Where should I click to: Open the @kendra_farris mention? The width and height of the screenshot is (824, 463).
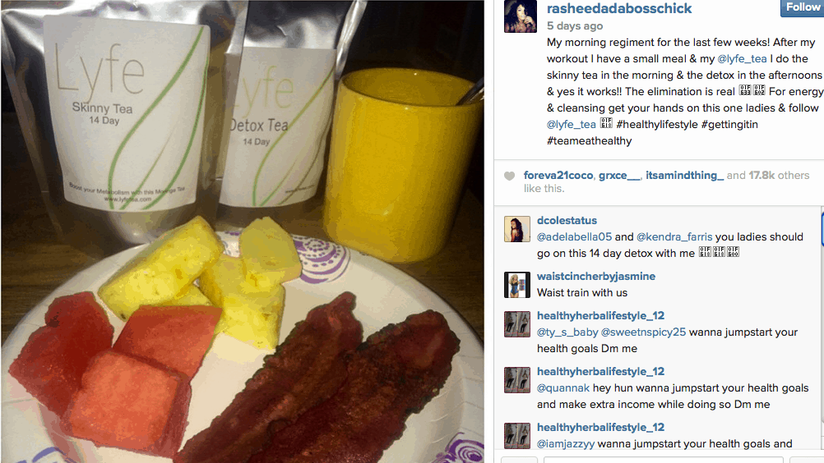point(674,237)
